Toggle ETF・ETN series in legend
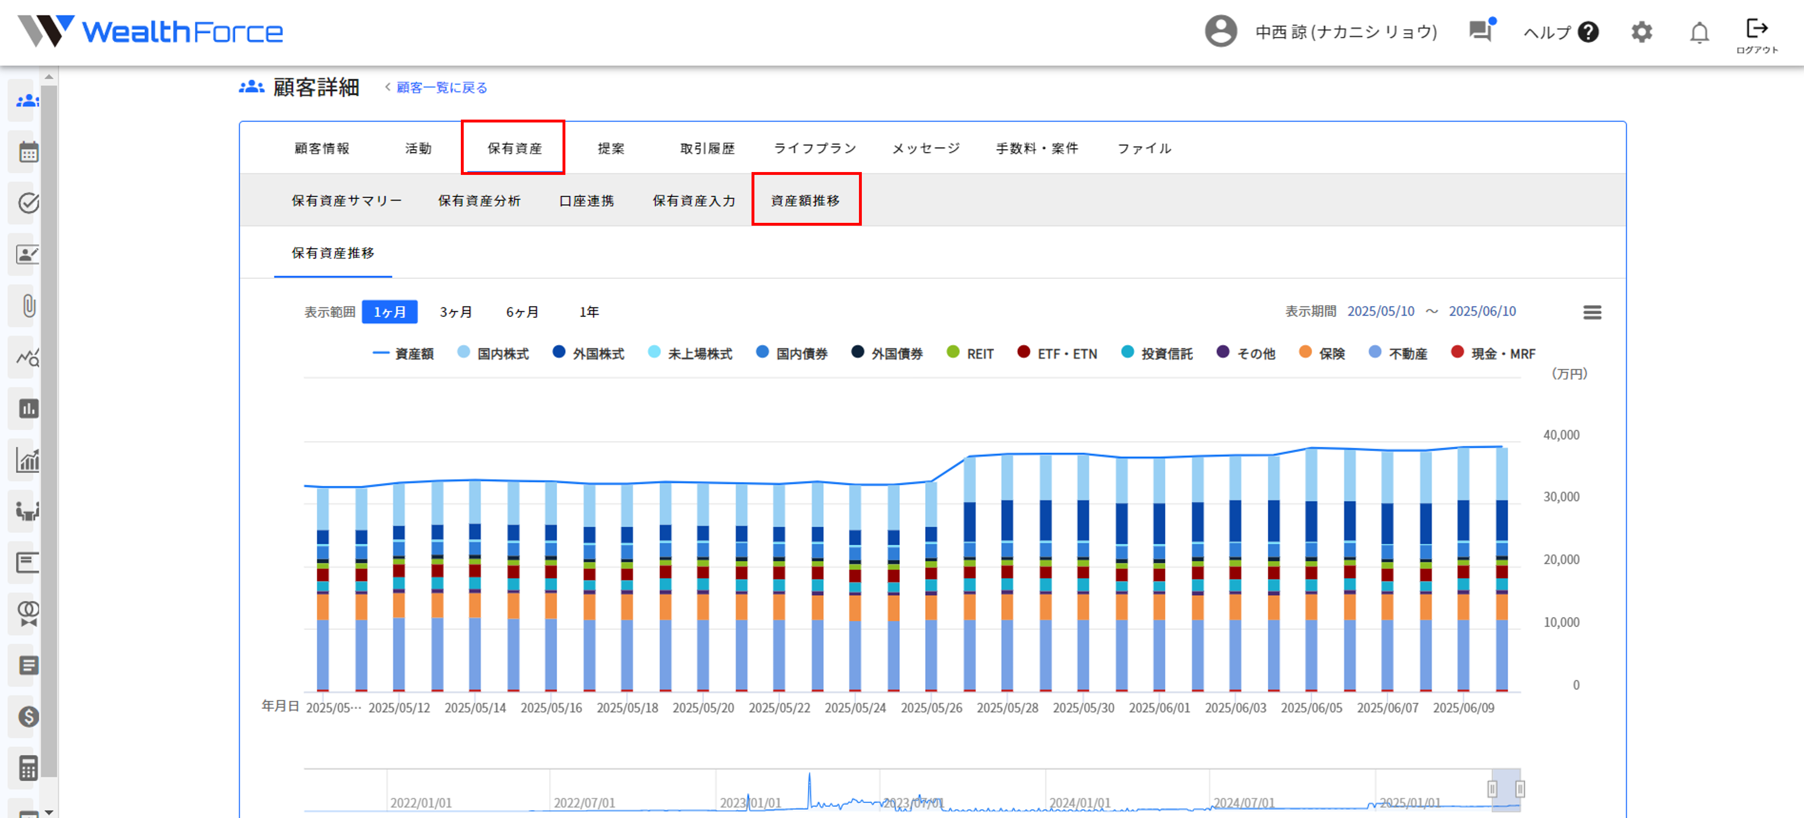The image size is (1804, 818). tap(1057, 353)
